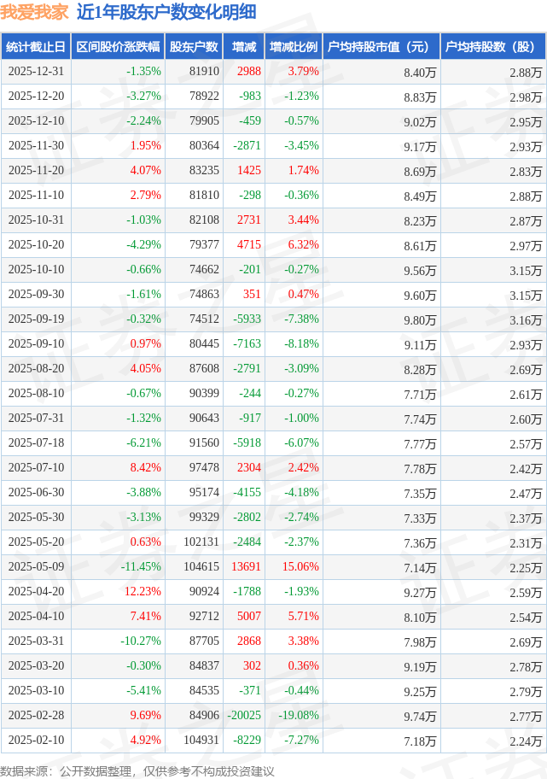
Task: Select the 12.23% price change cell
Action: tap(143, 591)
